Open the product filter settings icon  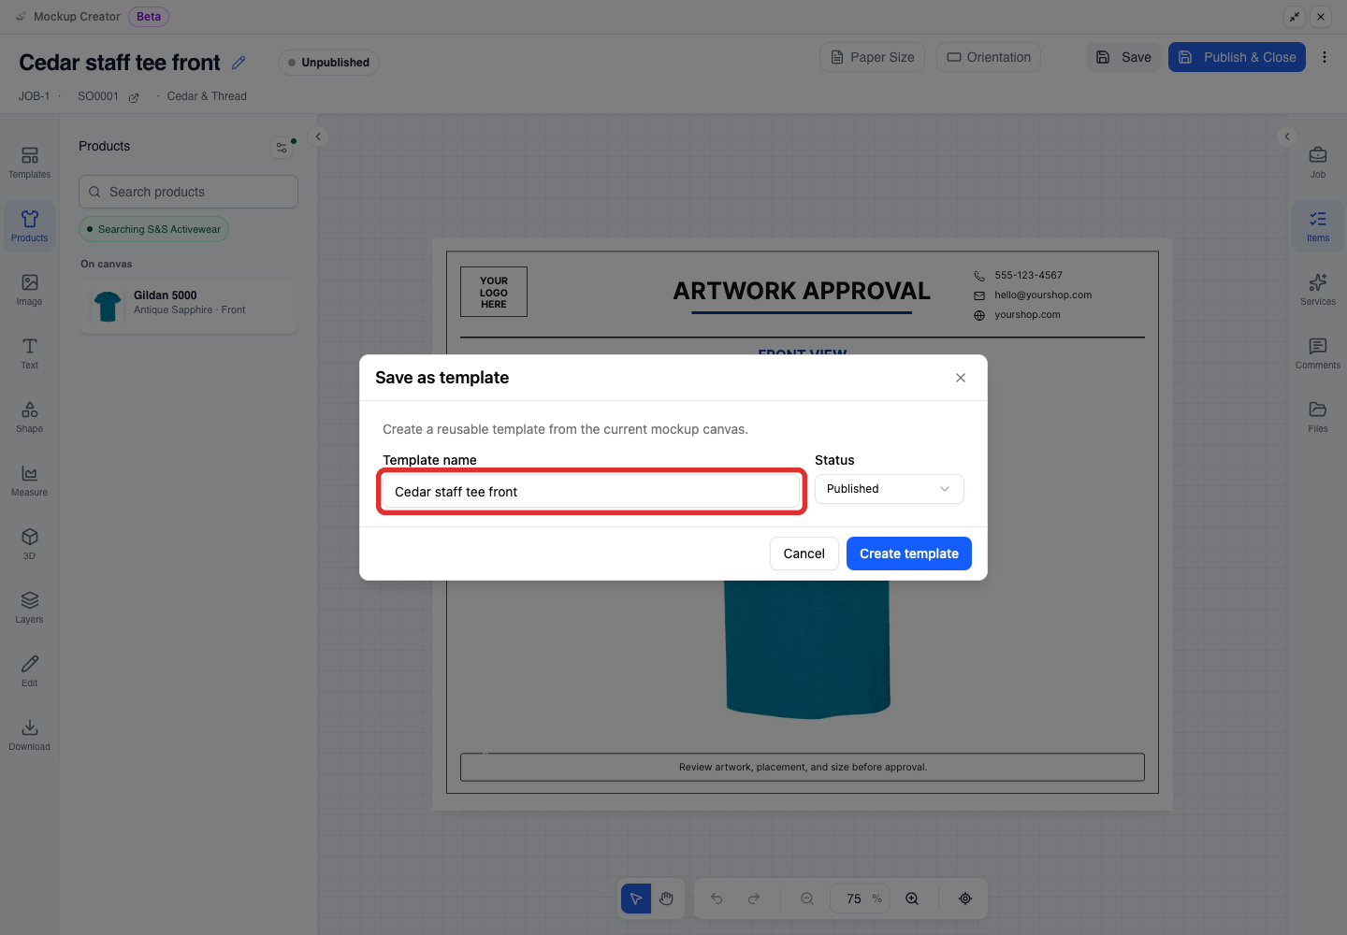(x=282, y=147)
